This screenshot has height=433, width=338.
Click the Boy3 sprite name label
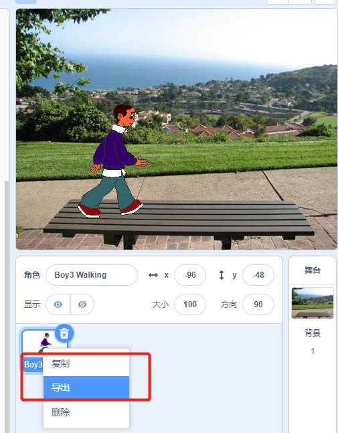click(x=33, y=365)
